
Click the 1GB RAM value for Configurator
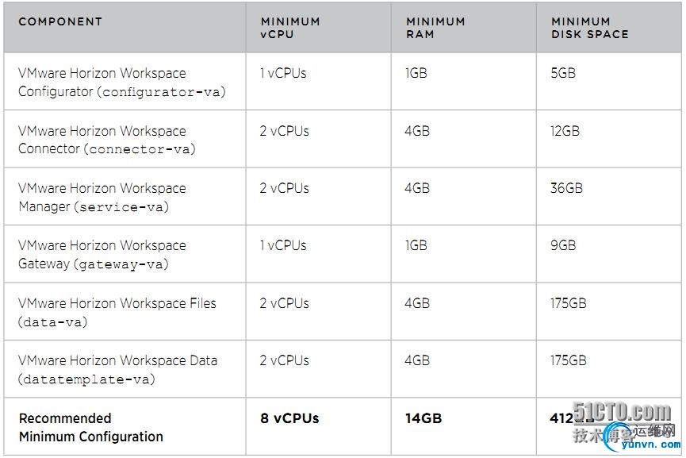pos(416,73)
